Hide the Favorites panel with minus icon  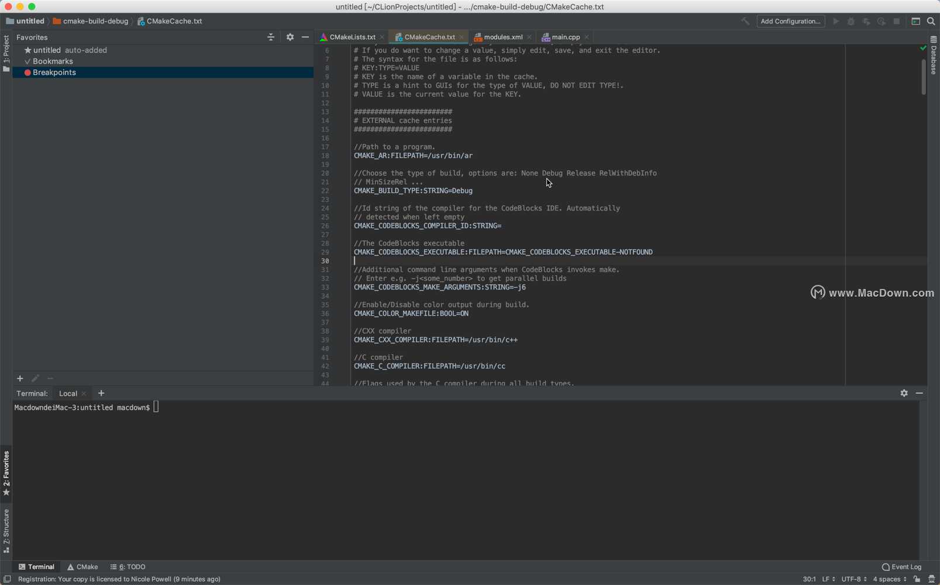(x=305, y=37)
